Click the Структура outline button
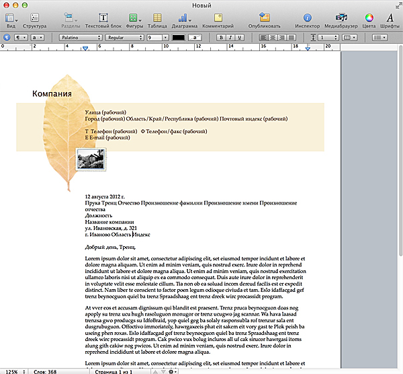 coord(34,18)
